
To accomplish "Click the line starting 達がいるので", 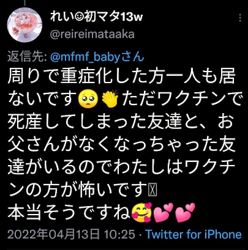I will pyautogui.click(x=121, y=167).
